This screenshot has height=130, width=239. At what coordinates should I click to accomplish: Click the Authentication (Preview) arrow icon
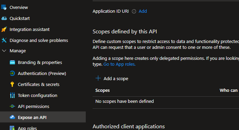coord(12,73)
